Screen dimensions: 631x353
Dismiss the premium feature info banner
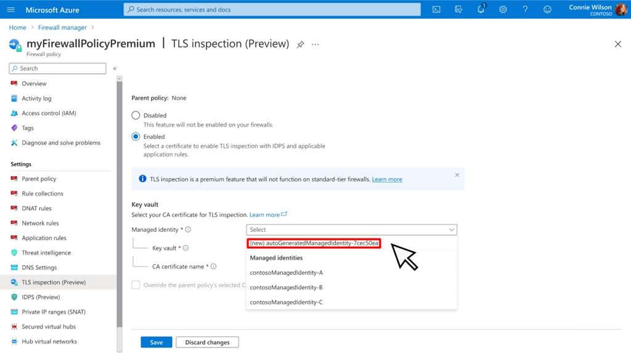[x=457, y=175]
